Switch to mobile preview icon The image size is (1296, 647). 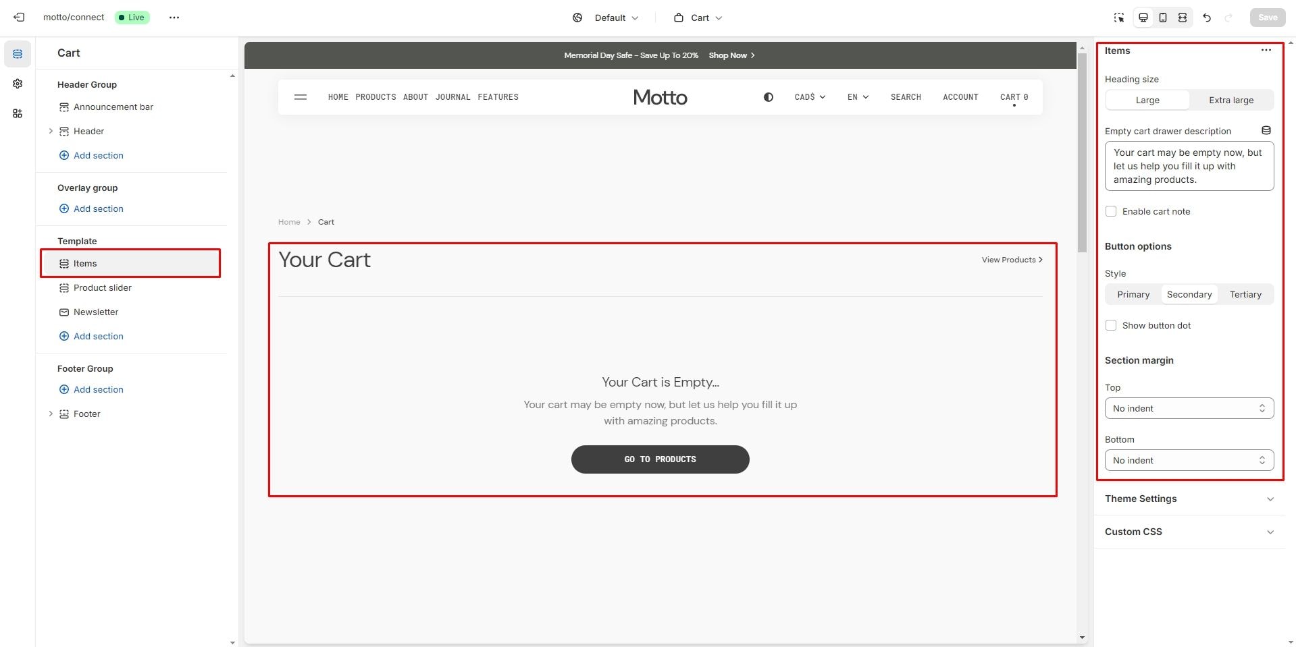1162,18
